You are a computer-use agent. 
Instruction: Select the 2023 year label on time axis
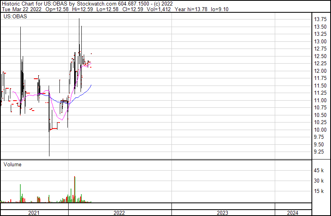[x=223, y=213]
